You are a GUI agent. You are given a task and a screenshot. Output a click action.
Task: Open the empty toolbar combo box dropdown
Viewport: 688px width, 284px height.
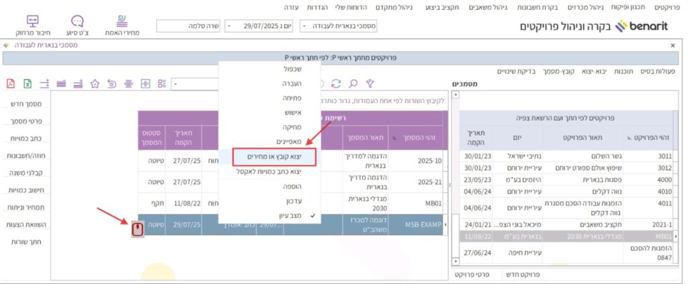(174, 84)
